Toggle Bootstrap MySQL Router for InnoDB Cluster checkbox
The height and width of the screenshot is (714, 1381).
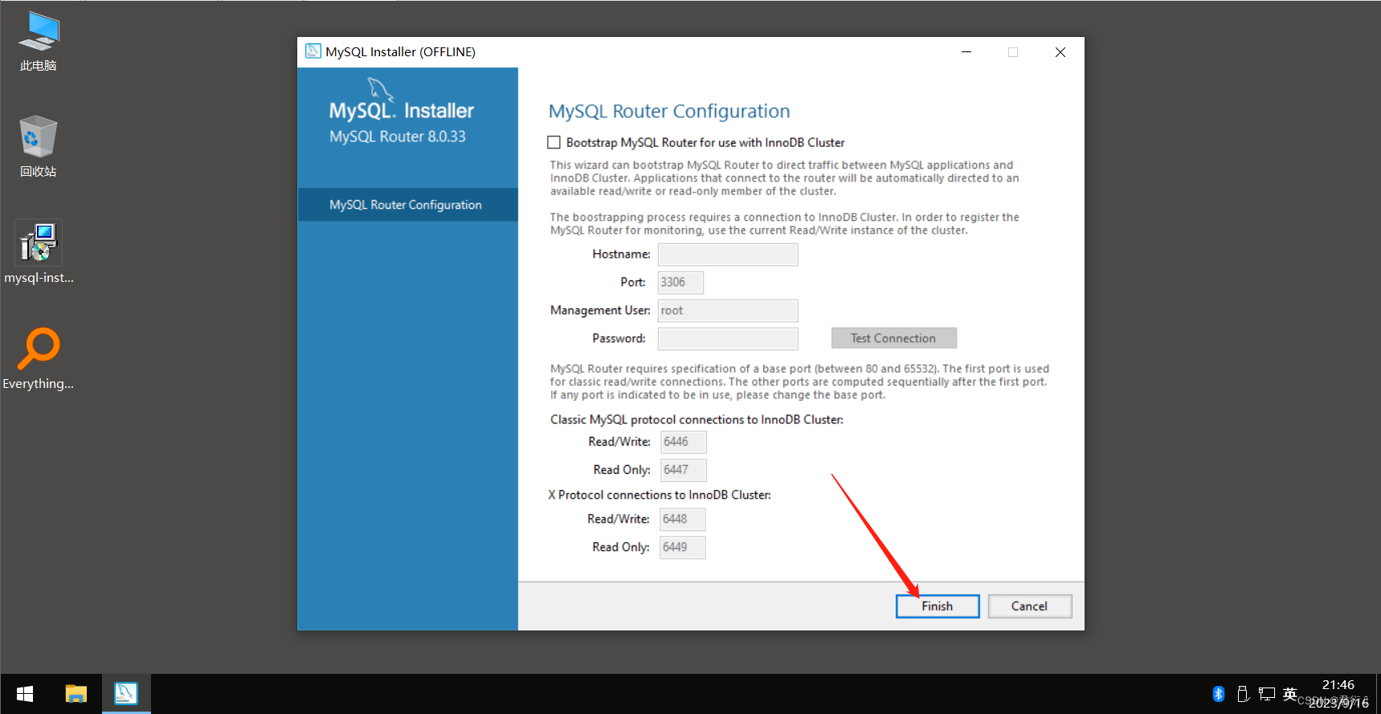pyautogui.click(x=554, y=142)
